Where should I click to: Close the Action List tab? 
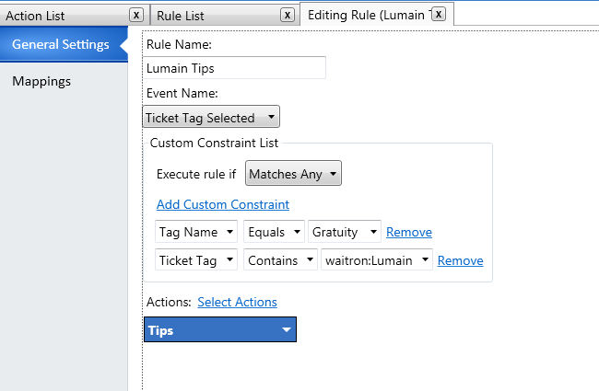(136, 15)
